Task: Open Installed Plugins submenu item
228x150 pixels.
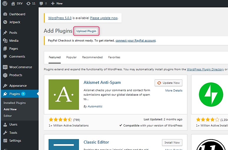Action: pos(14,103)
